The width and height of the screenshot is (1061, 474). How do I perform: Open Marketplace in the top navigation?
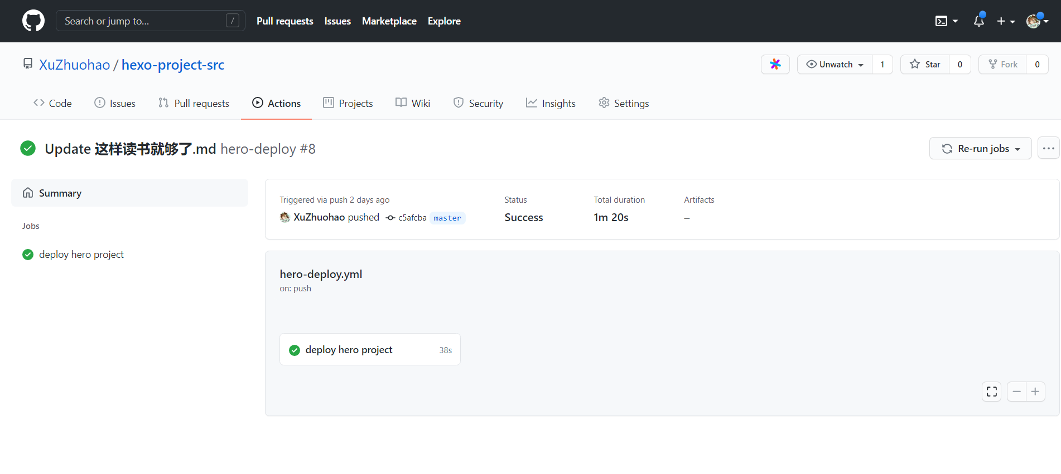click(x=389, y=21)
